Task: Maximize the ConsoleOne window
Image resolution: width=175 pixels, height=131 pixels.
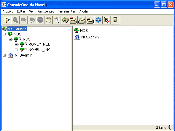Action: (x=164, y=5)
